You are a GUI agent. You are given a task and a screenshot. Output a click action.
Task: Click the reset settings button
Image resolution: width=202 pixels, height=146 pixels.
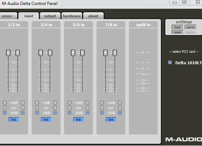coord(178,32)
